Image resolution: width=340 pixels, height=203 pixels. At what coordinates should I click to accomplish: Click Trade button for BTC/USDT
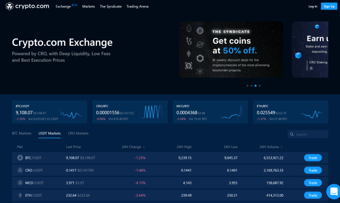click(x=313, y=158)
